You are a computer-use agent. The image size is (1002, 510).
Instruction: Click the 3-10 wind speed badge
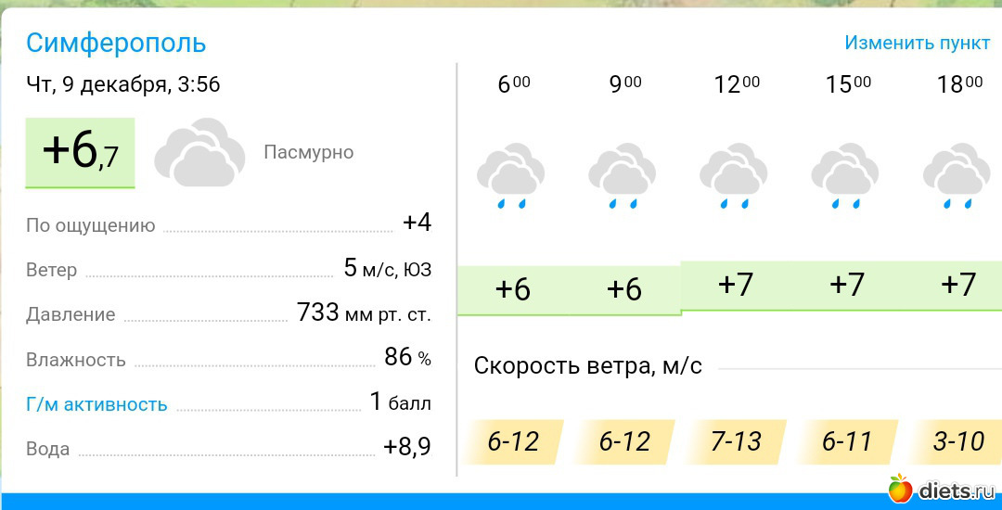(x=957, y=442)
